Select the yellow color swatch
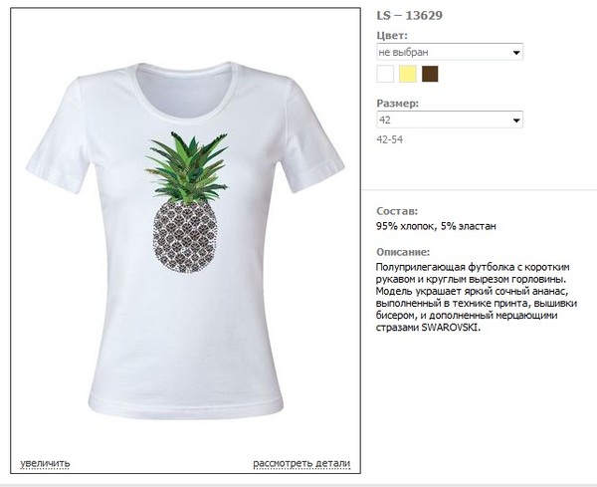The height and width of the screenshot is (487, 597). [407, 74]
